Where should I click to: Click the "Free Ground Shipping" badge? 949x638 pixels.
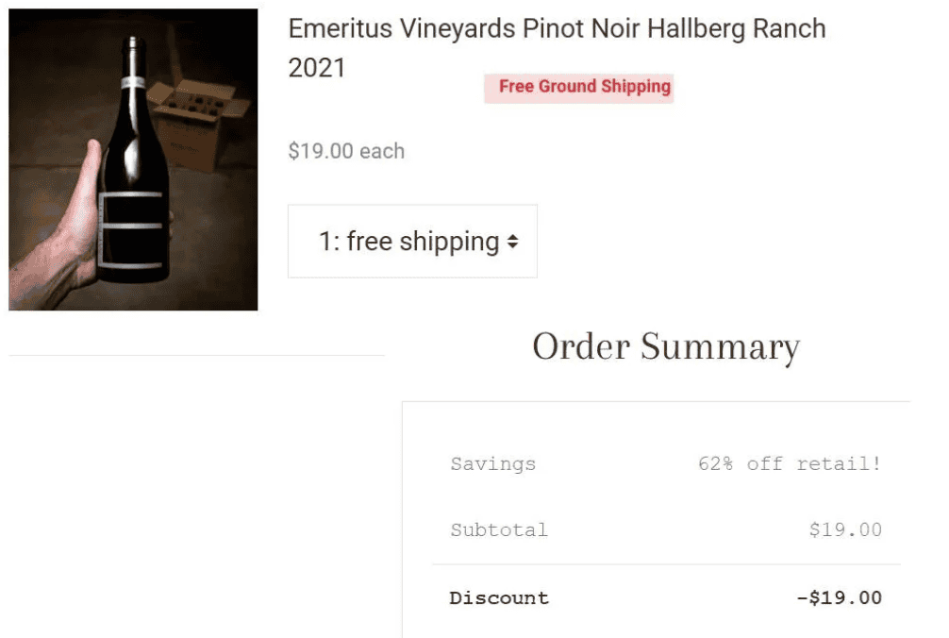[x=584, y=87]
